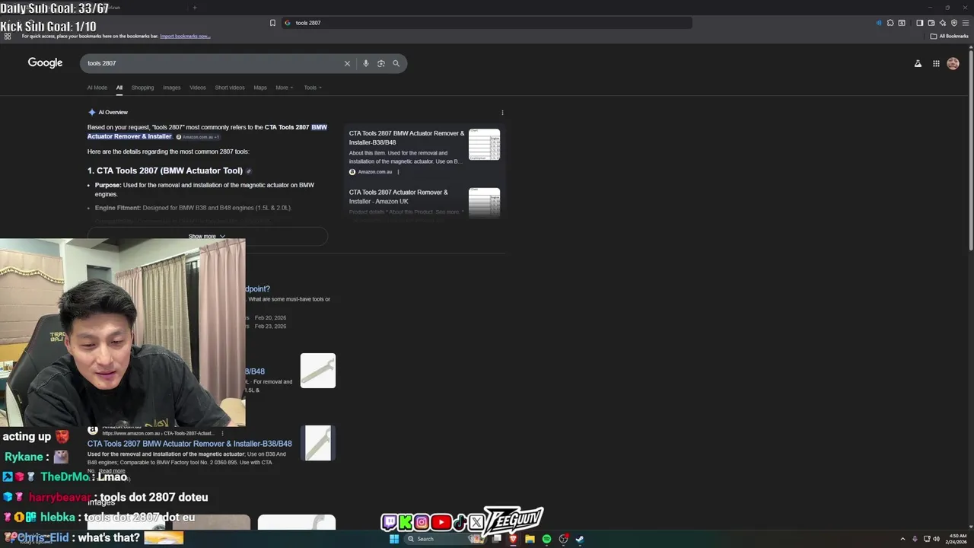Open volume control in system tray

tap(936, 539)
